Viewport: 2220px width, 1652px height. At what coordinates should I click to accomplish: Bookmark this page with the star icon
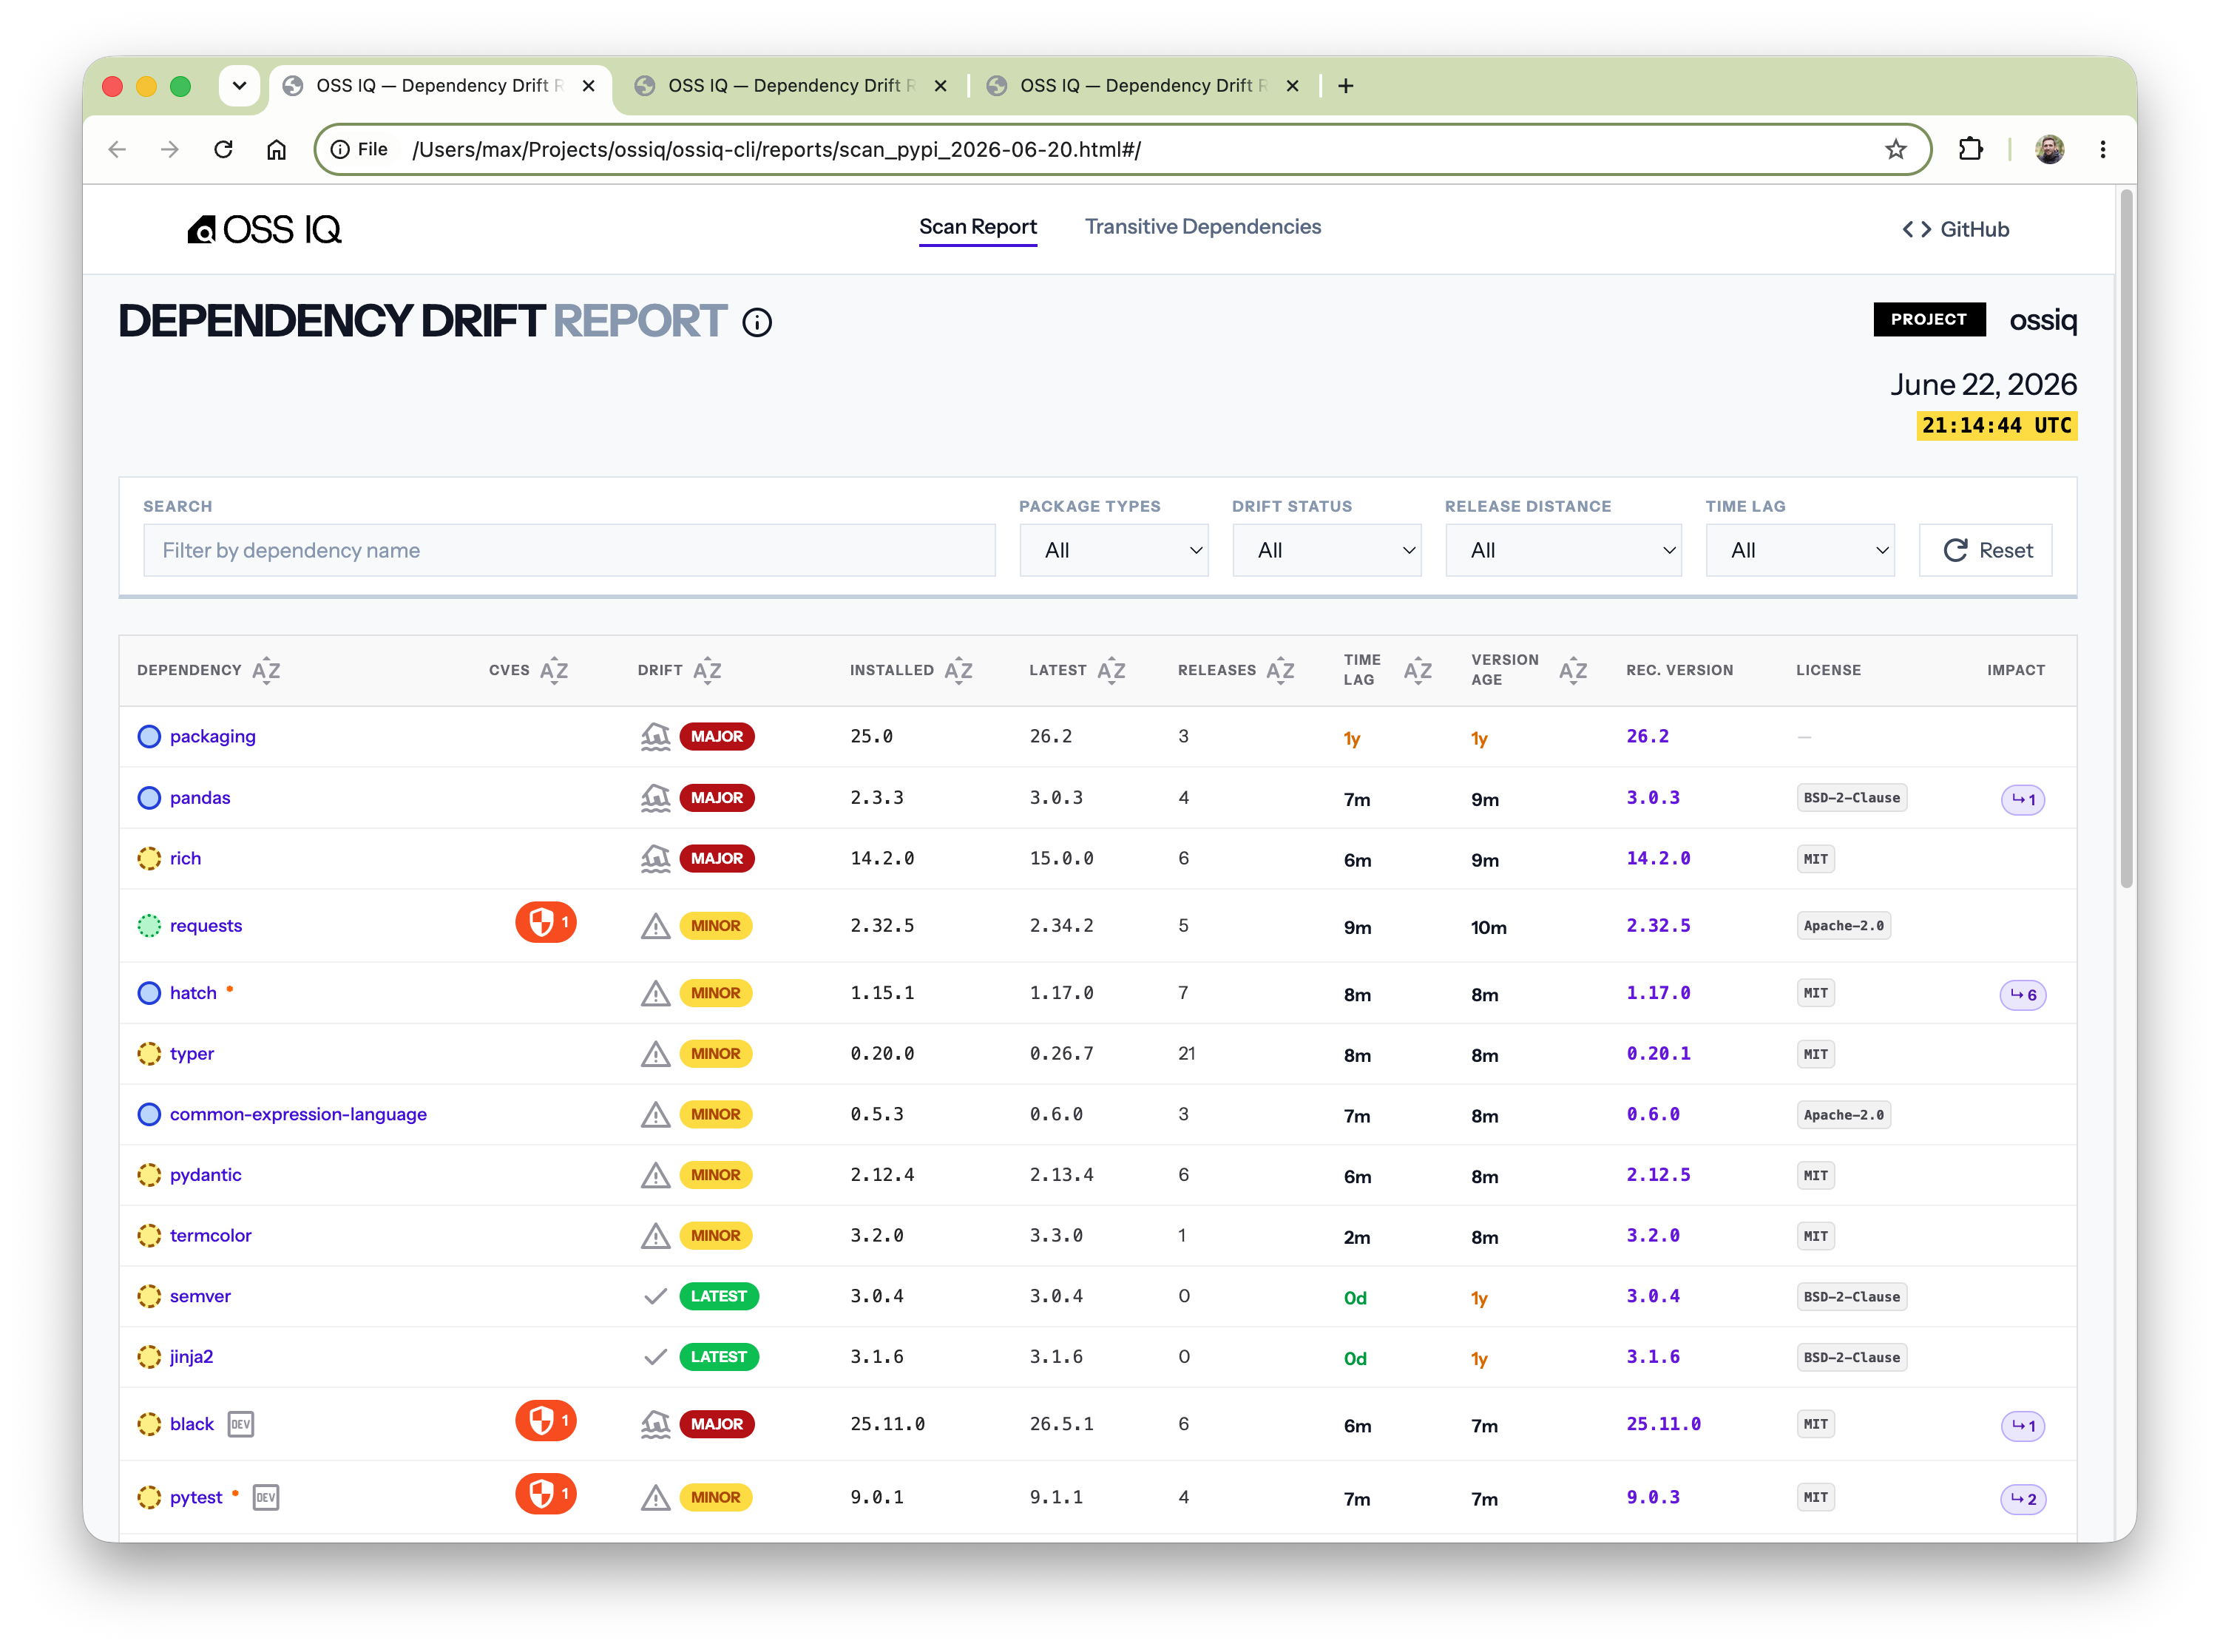(x=1895, y=149)
